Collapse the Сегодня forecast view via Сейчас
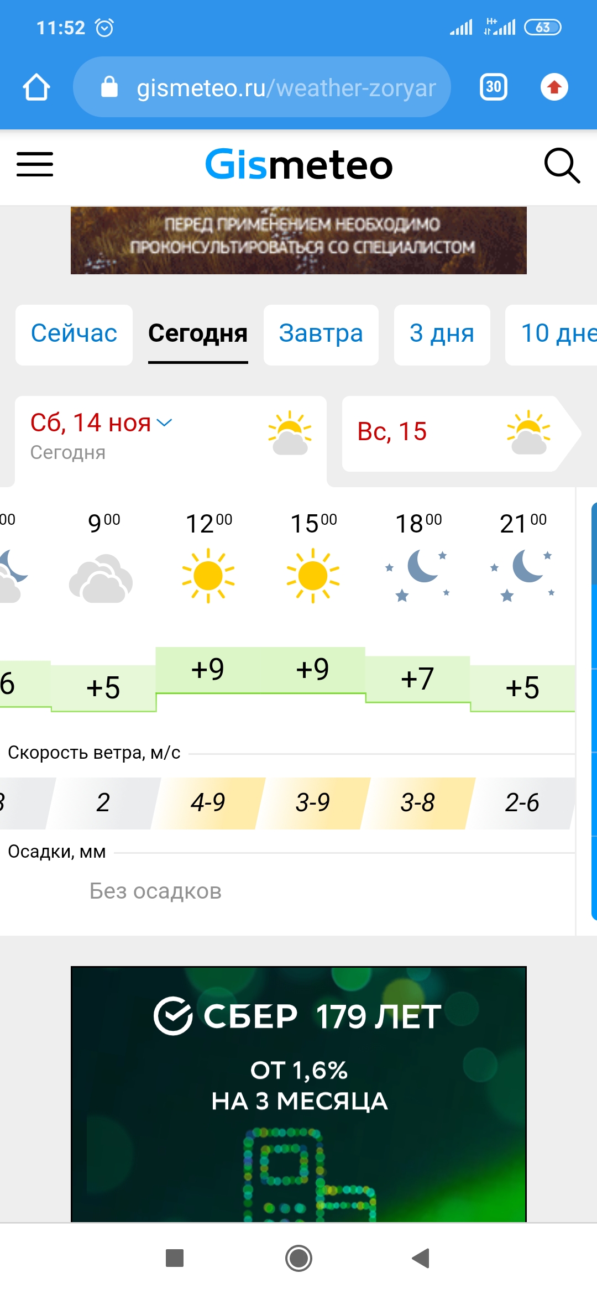This screenshot has height=1294, width=597. (74, 333)
